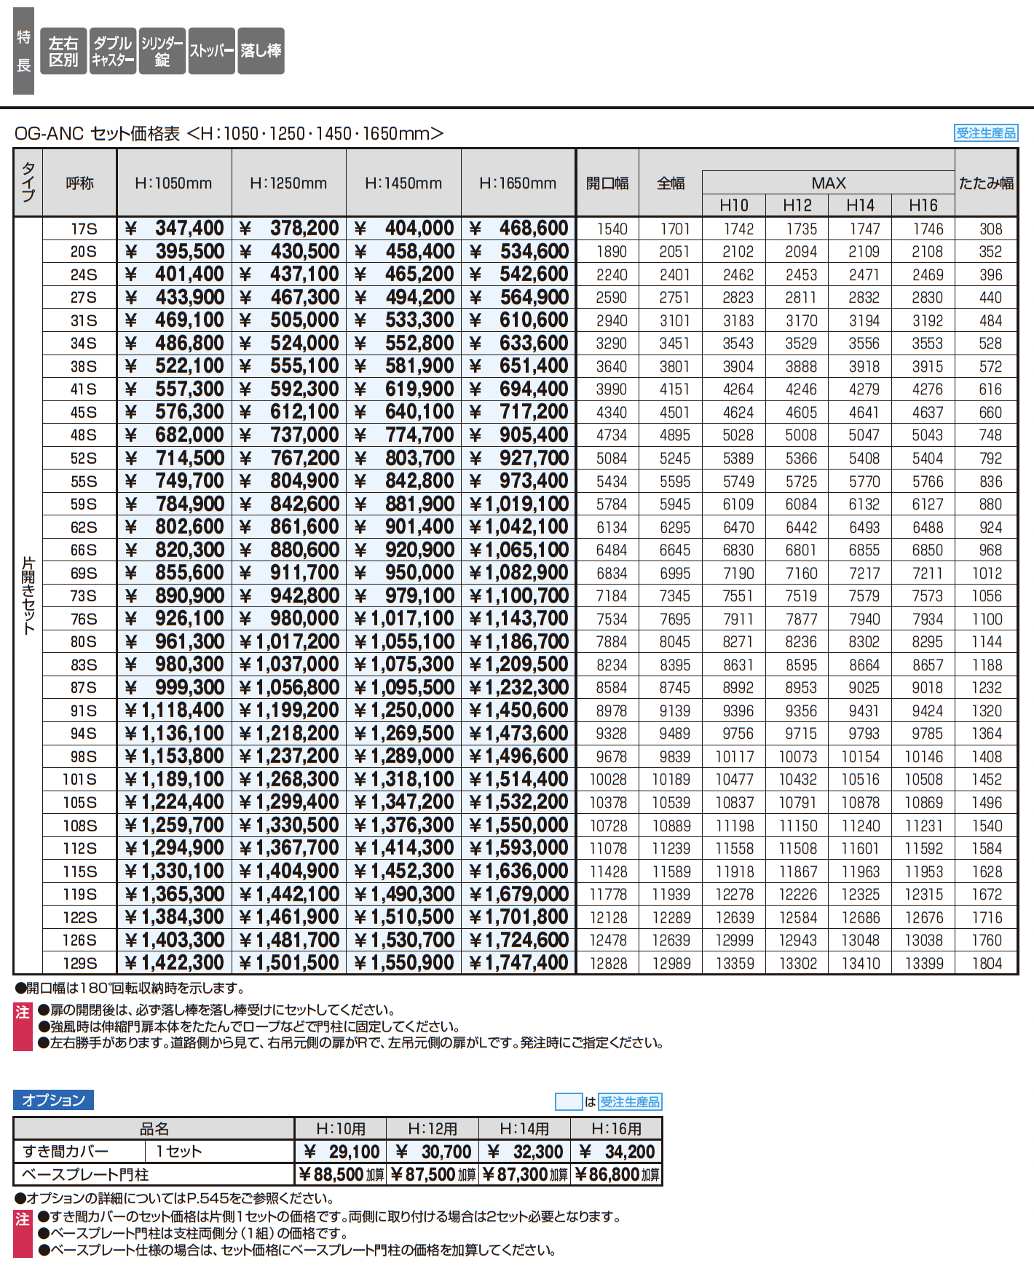Click 全幅 value 4895 in the 48S row
The image size is (1034, 1271).
675,435
